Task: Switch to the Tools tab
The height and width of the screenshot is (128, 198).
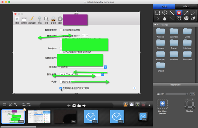Action: (x=164, y=7)
